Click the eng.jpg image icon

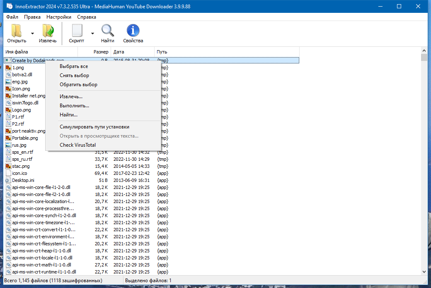click(8, 82)
